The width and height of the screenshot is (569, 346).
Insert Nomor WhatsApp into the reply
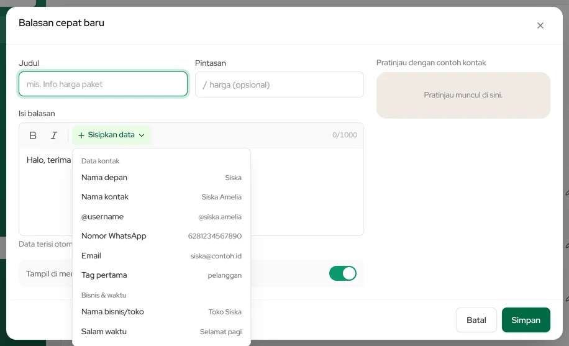pos(162,236)
